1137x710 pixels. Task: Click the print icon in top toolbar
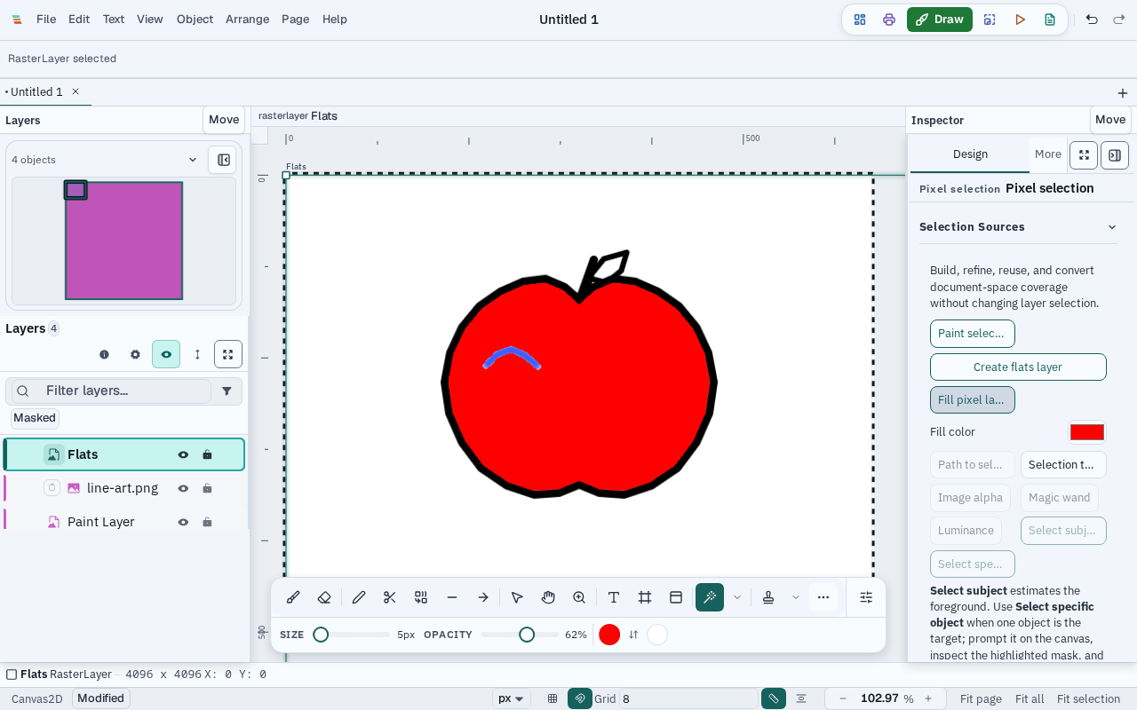(889, 20)
